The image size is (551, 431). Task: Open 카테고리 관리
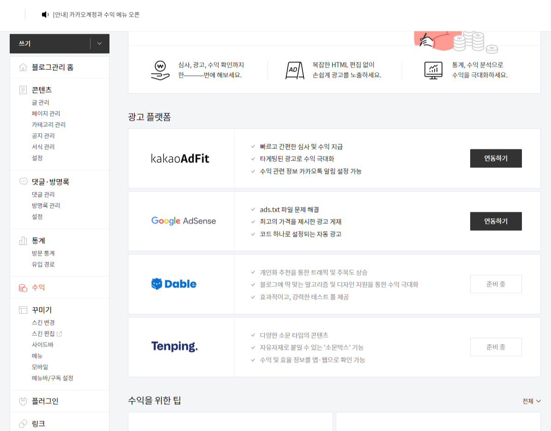[x=48, y=124]
